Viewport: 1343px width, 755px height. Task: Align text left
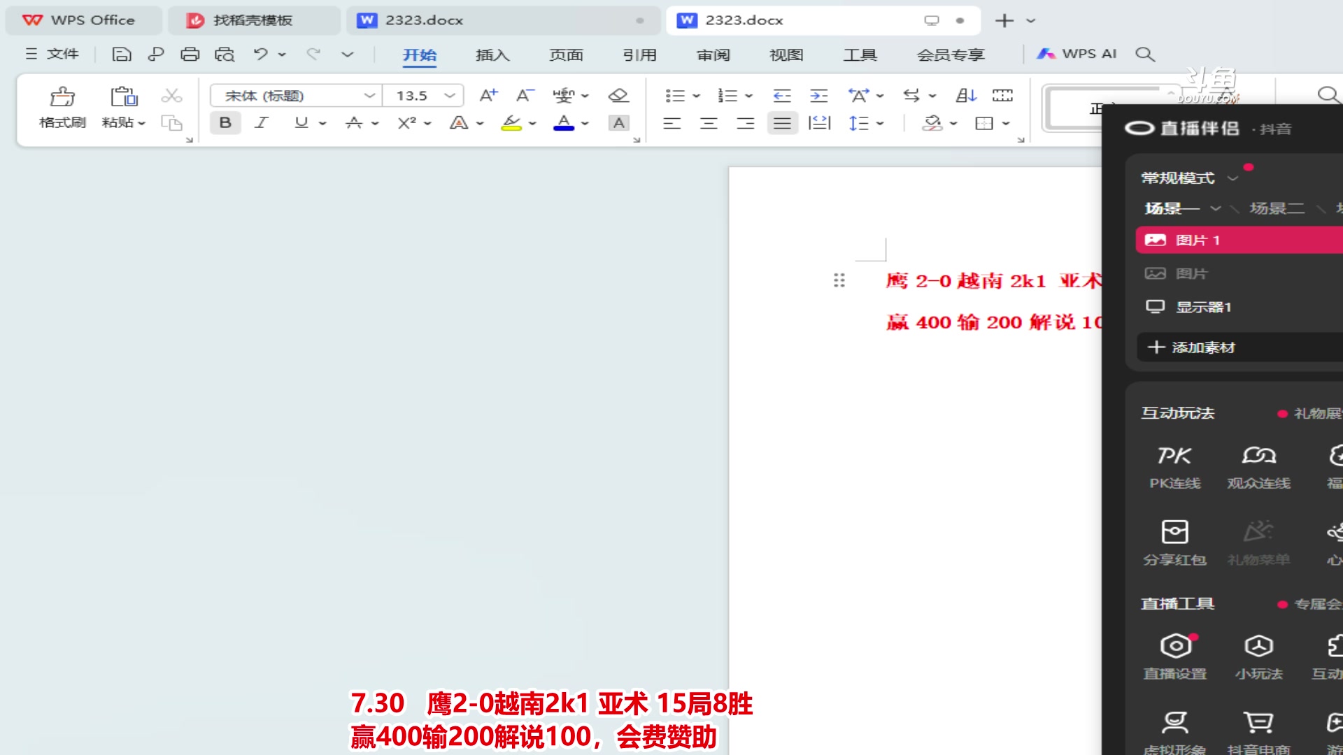pyautogui.click(x=671, y=123)
